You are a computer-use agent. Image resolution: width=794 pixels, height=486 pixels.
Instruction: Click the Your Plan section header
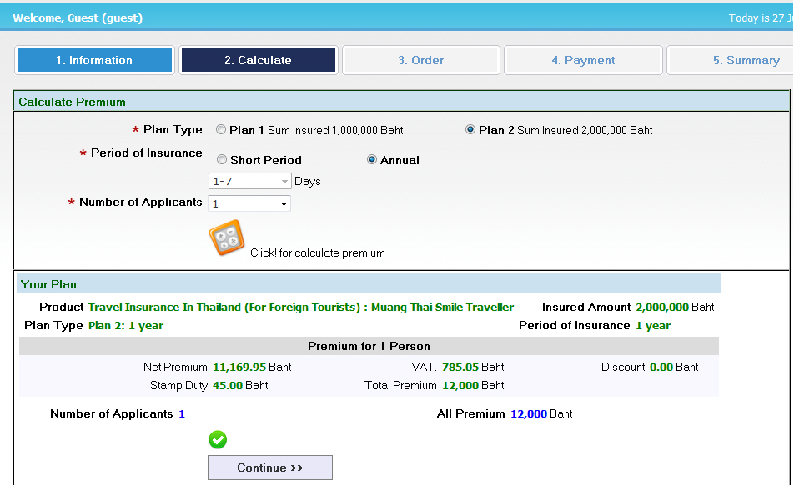pos(48,284)
